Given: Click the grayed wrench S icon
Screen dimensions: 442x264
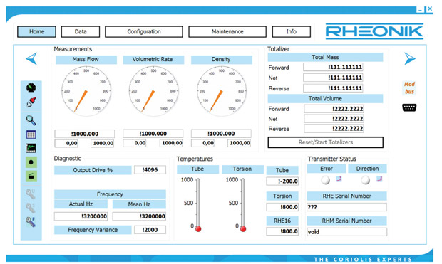Looking at the screenshot, I should (x=31, y=208).
